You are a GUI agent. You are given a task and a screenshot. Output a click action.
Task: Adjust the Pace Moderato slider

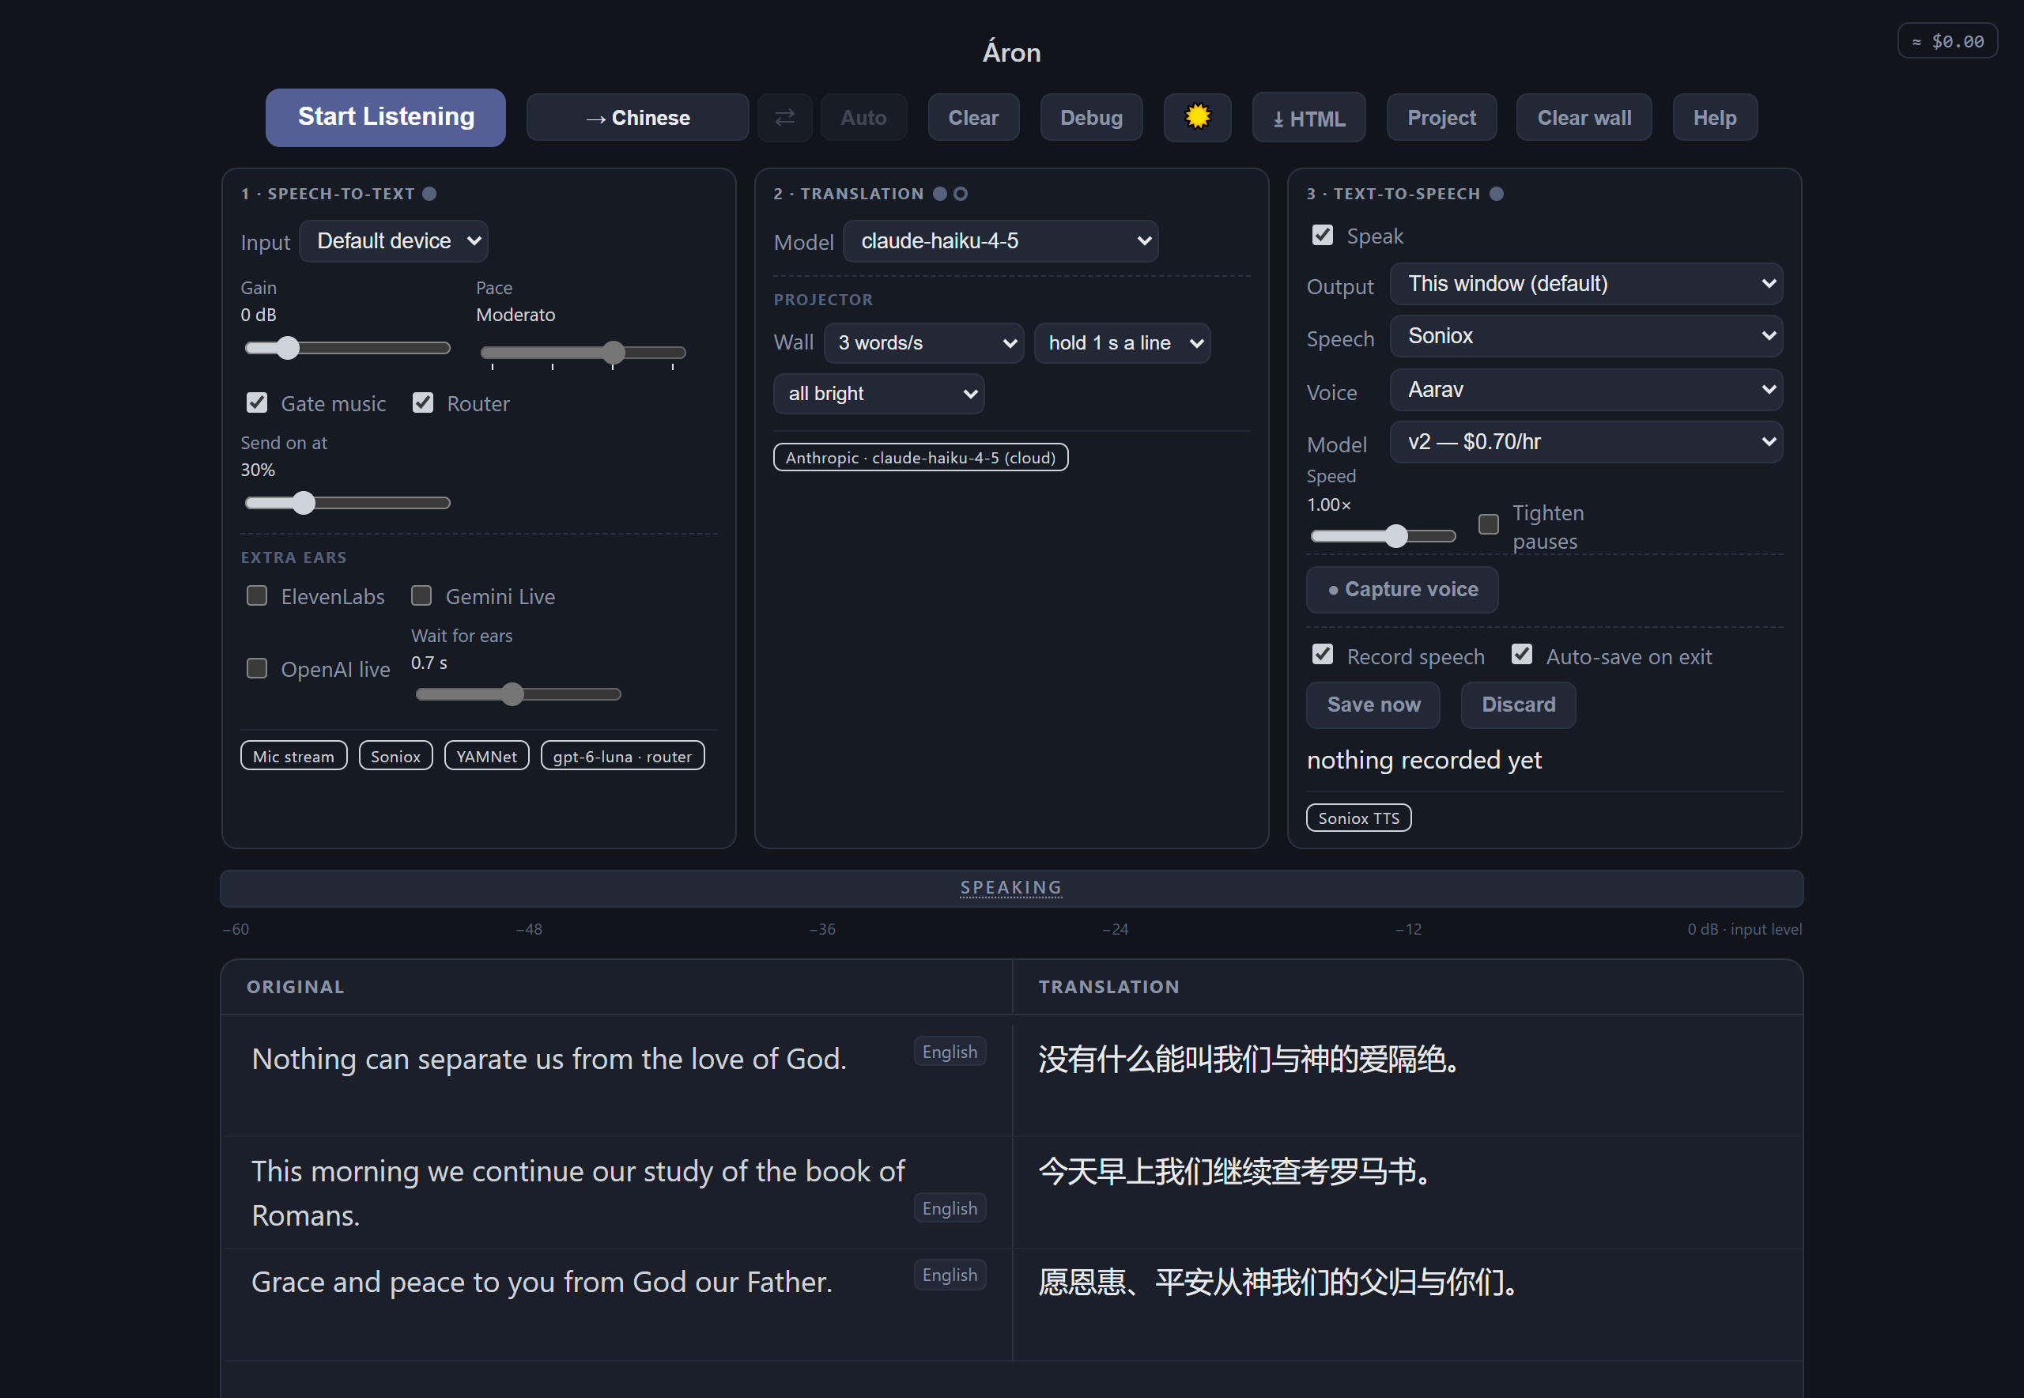coord(583,352)
